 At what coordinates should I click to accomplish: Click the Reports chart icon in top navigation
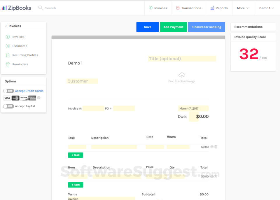(212, 8)
